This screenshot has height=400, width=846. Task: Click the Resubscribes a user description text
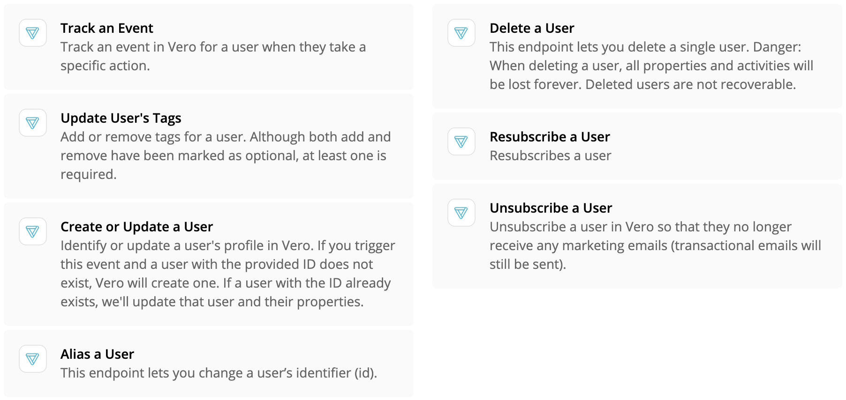(550, 156)
